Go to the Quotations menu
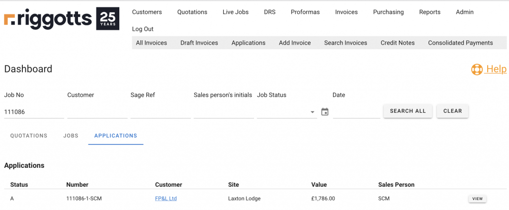 tap(192, 12)
